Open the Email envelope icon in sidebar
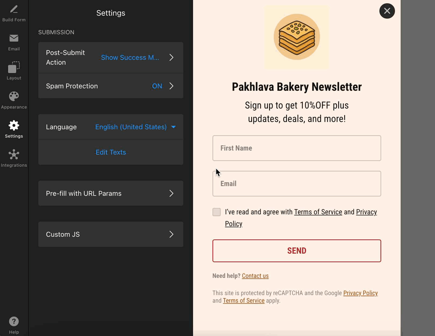 click(14, 39)
